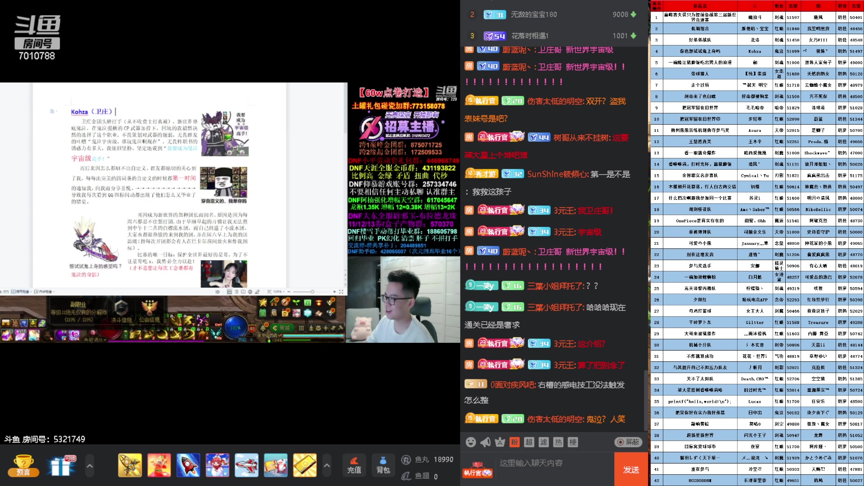Viewport: 864px width, 486px height.
Task: Click the megaphone broadcast icon
Action: point(486,442)
